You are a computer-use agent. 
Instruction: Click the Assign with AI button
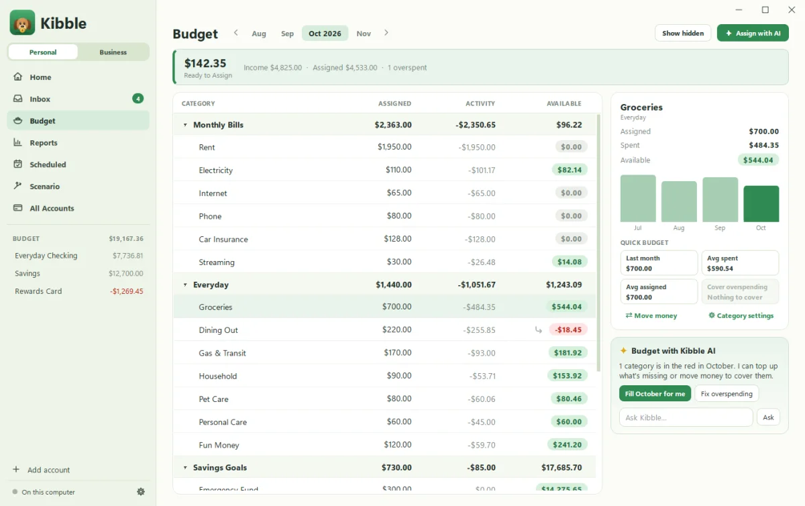[x=753, y=33]
